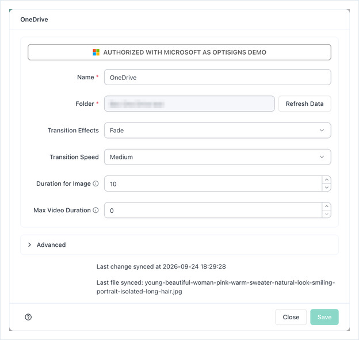Increase Max Video Duration value
359x340 pixels.
pos(327,207)
